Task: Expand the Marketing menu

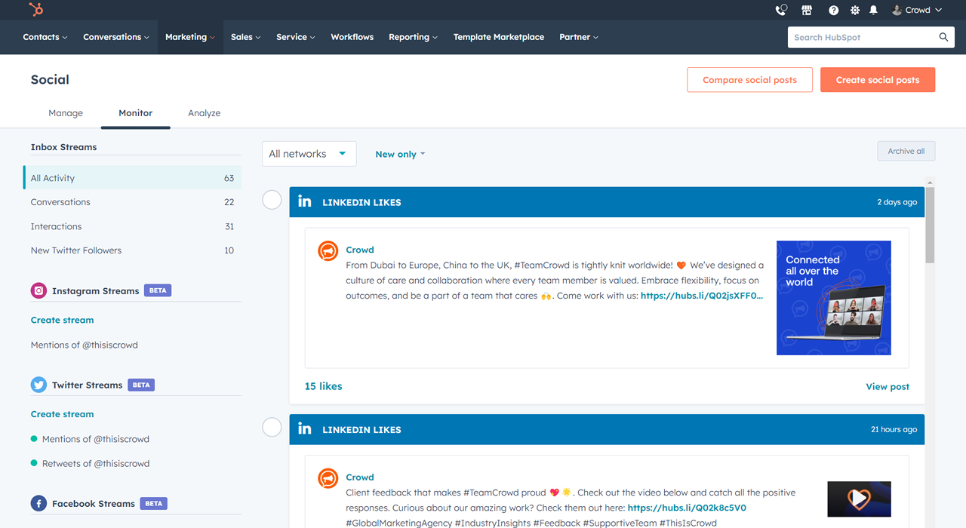Action: [x=190, y=37]
